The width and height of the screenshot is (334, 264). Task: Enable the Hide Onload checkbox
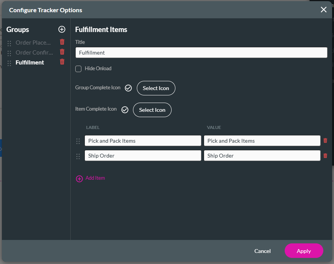(78, 69)
